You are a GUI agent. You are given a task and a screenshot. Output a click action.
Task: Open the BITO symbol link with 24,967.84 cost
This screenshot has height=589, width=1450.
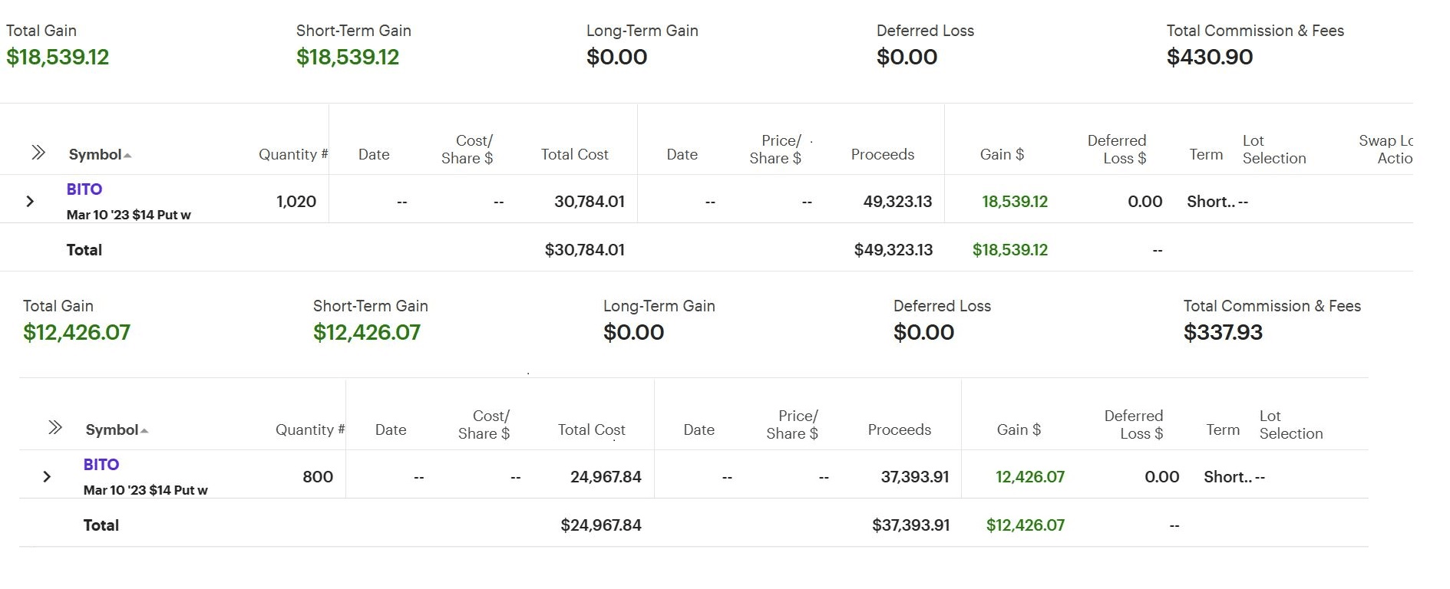[x=101, y=465]
